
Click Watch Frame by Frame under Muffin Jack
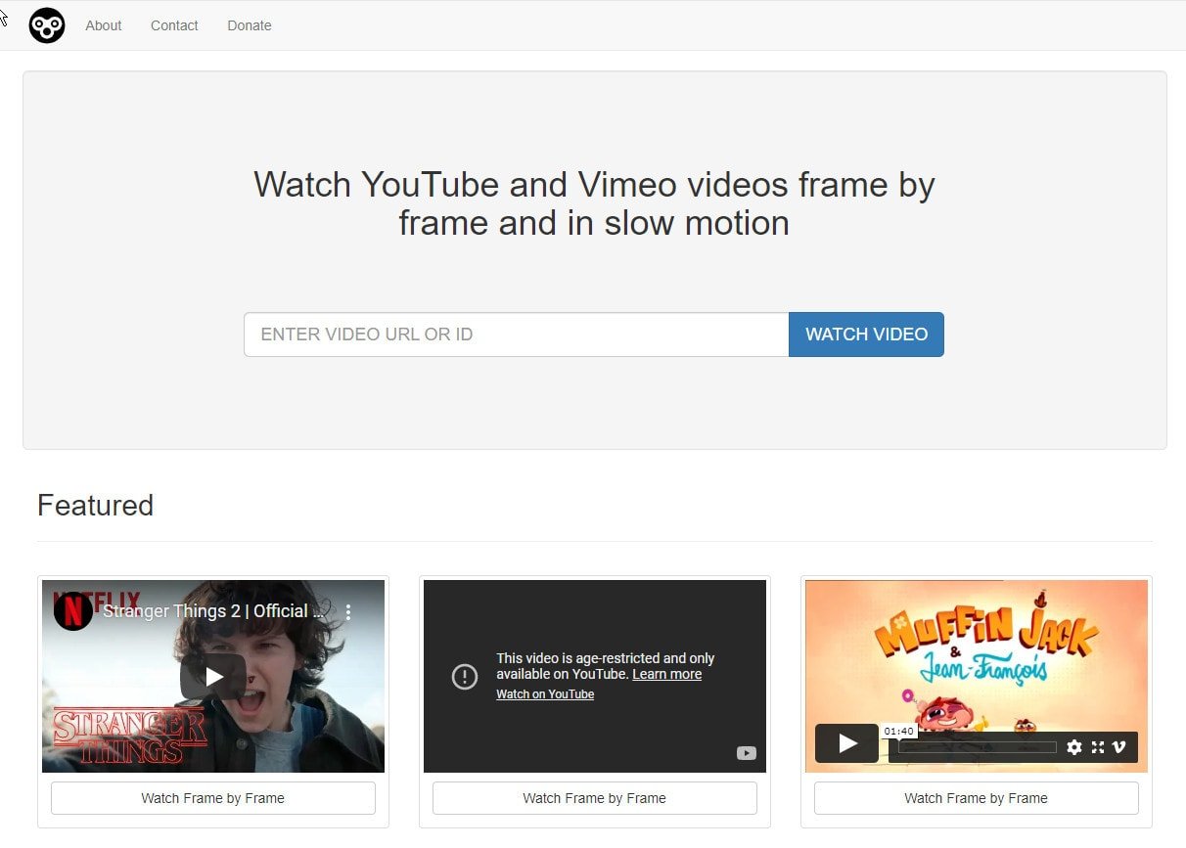(x=975, y=797)
